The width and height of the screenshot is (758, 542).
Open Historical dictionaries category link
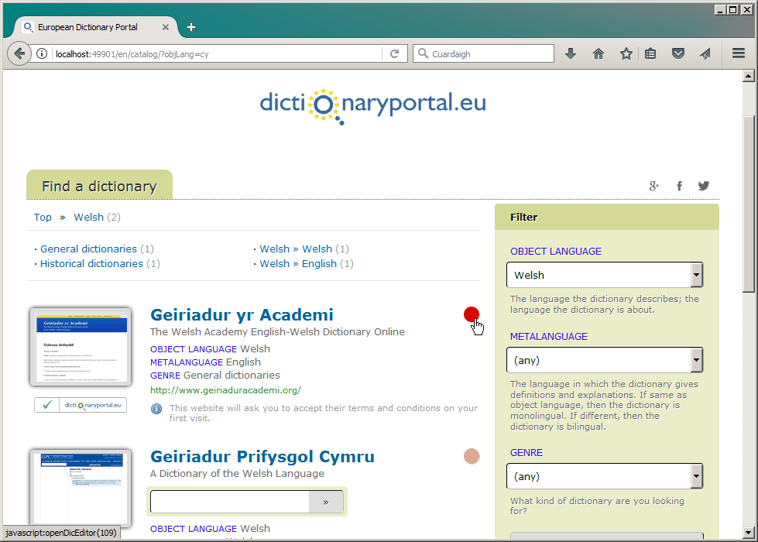91,263
